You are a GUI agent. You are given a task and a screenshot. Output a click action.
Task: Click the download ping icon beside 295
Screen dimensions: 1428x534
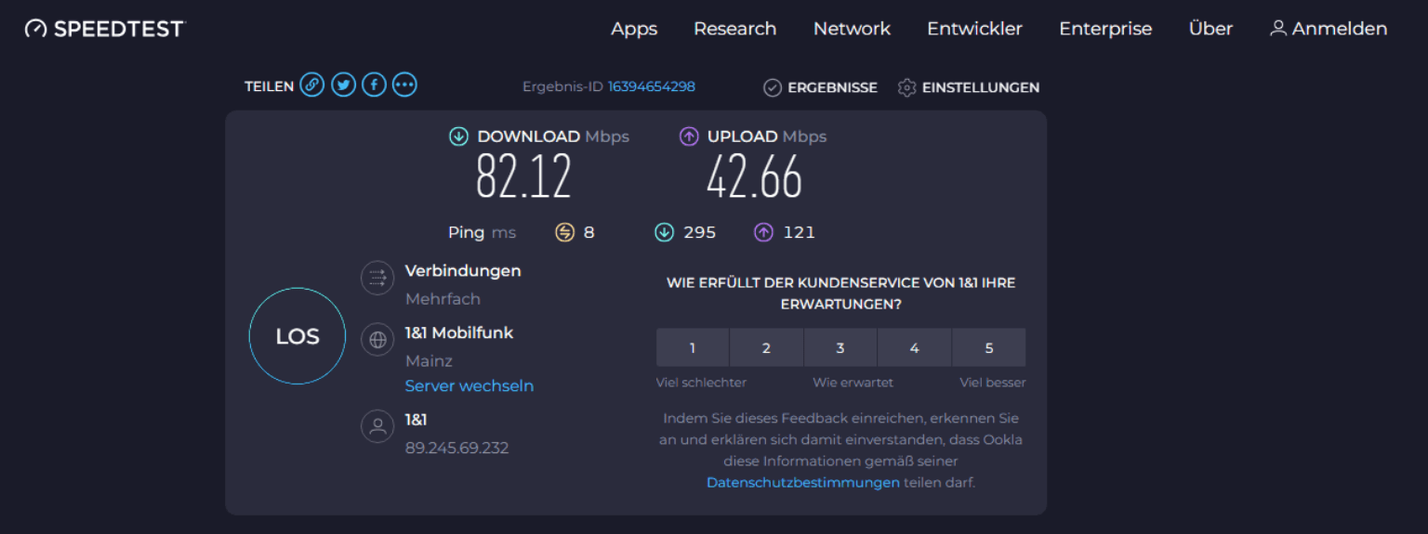coord(664,232)
